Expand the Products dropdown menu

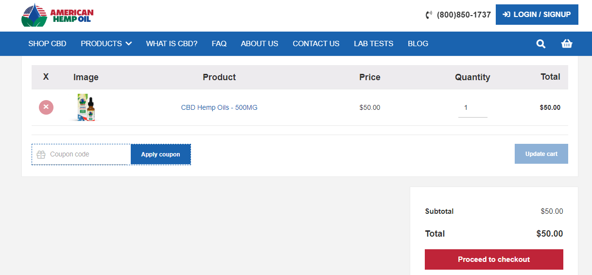[106, 44]
